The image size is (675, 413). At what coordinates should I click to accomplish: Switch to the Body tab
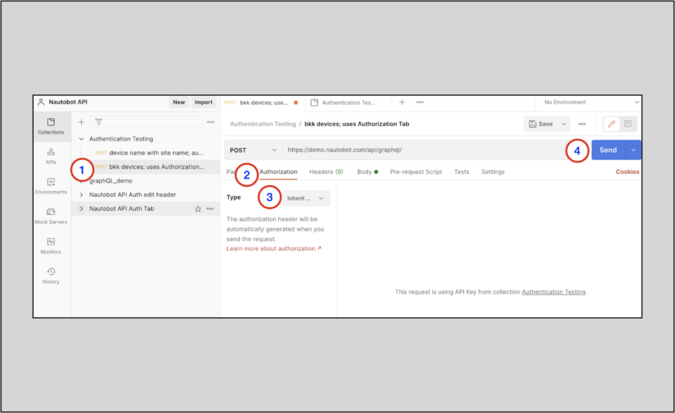(x=367, y=172)
